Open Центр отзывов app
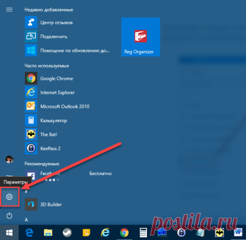 [x=49, y=22]
